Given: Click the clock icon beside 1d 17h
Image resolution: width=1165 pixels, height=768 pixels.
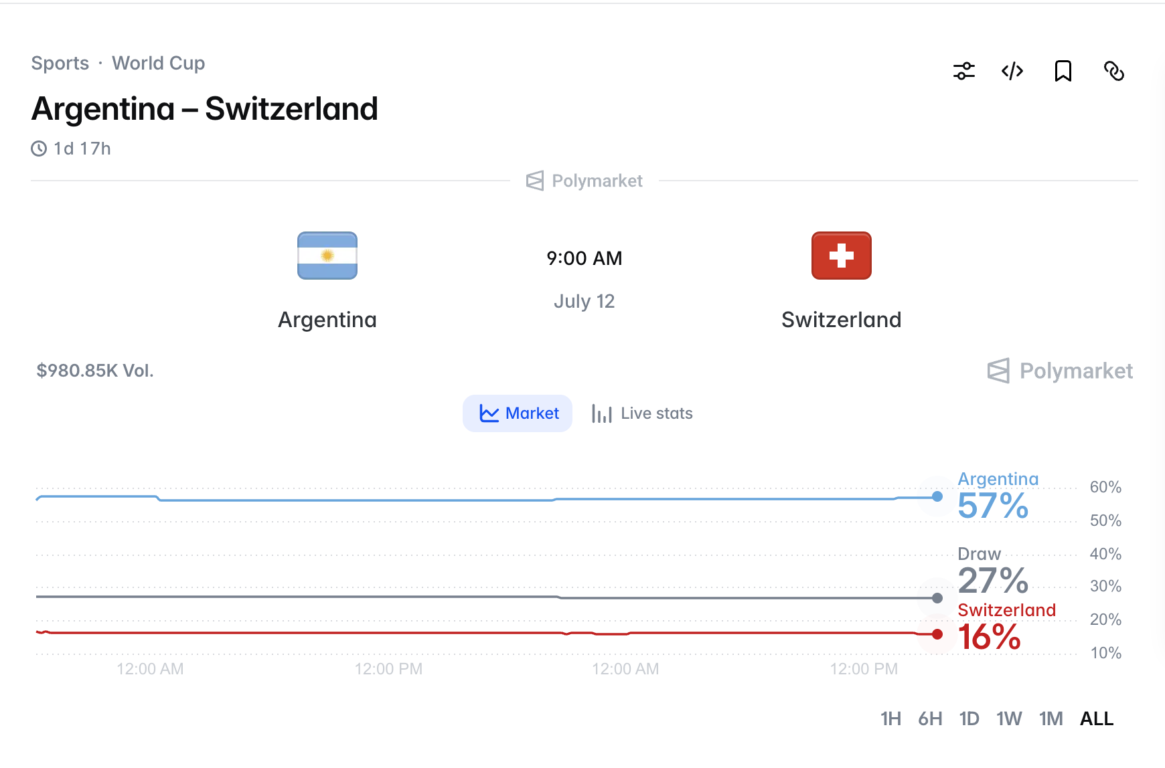Looking at the screenshot, I should coord(39,149).
